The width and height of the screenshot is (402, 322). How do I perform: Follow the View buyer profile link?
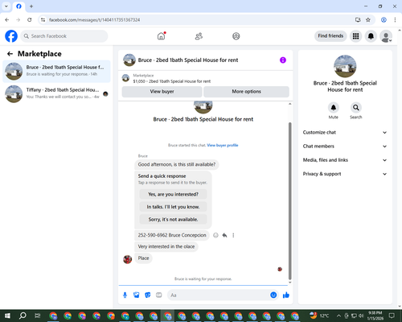[x=223, y=145]
